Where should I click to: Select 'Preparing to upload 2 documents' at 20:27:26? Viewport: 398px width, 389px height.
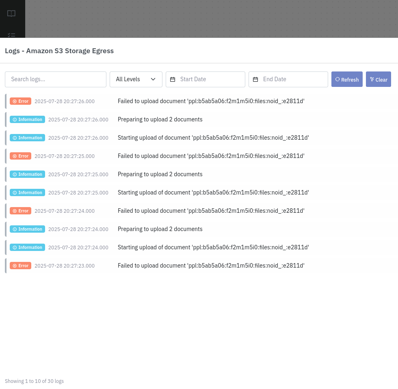(160, 119)
